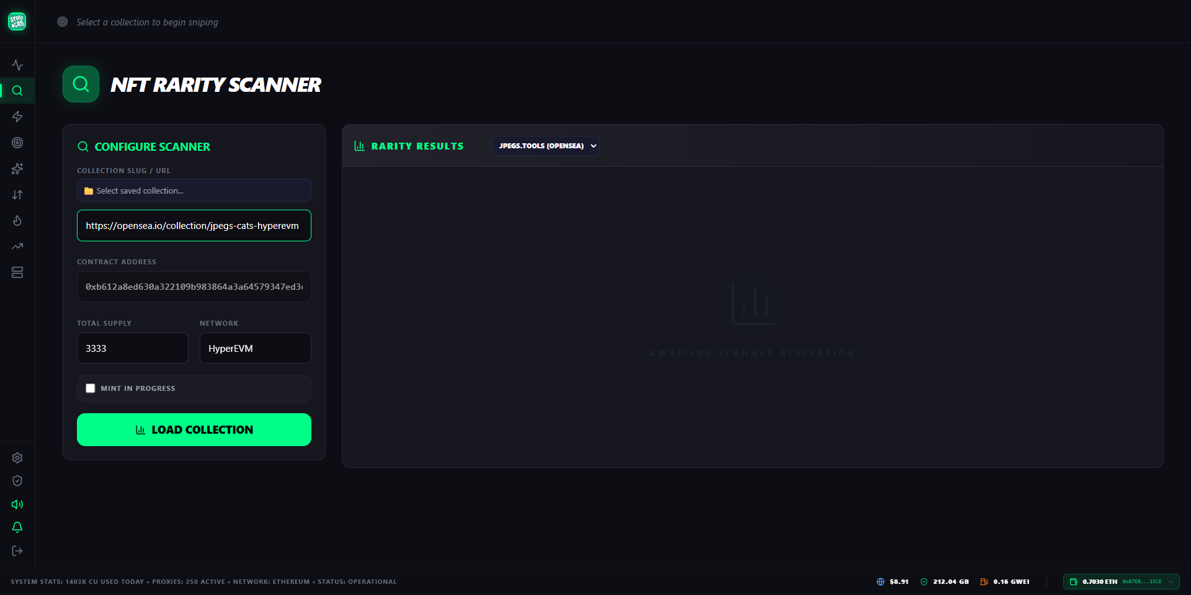This screenshot has height=595, width=1191.
Task: Click the shield icon beside 212.04 GB
Action: click(x=924, y=582)
